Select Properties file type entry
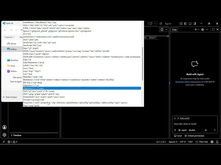The height and width of the screenshot is (165, 221). point(82,102)
